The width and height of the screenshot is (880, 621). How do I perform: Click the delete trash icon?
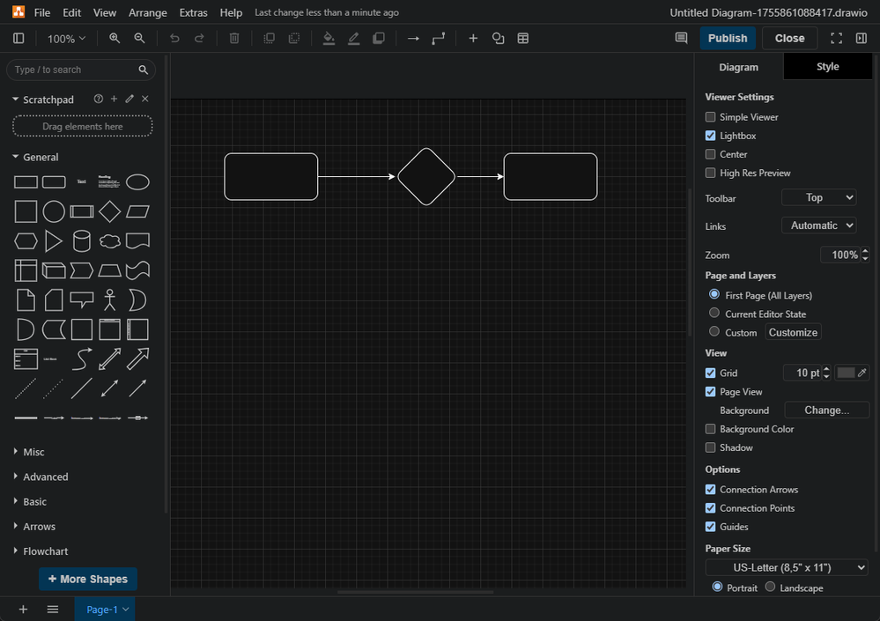234,39
